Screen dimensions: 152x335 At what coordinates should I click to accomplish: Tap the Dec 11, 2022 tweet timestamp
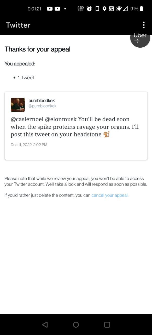click(x=29, y=145)
